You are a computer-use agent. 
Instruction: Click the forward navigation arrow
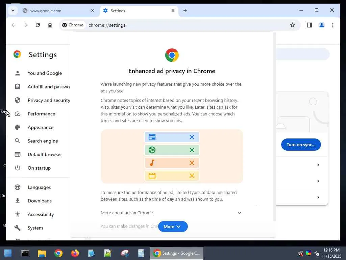[x=26, y=25]
